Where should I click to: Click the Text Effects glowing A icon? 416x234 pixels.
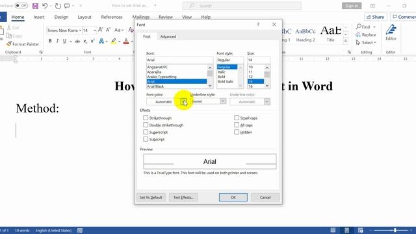[101, 41]
